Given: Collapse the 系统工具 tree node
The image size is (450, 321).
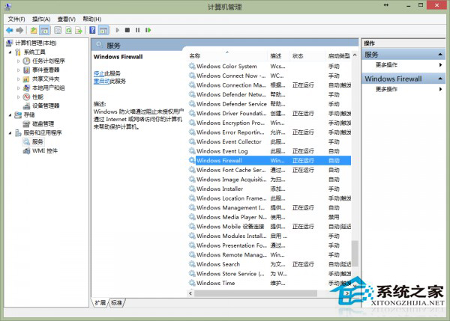Looking at the screenshot, I should point(10,52).
